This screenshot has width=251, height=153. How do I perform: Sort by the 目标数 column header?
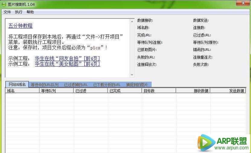[159, 90]
